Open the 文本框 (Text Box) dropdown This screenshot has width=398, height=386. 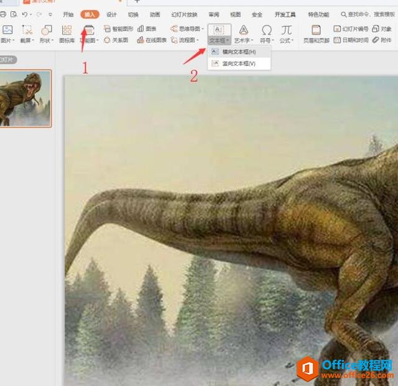(x=218, y=40)
